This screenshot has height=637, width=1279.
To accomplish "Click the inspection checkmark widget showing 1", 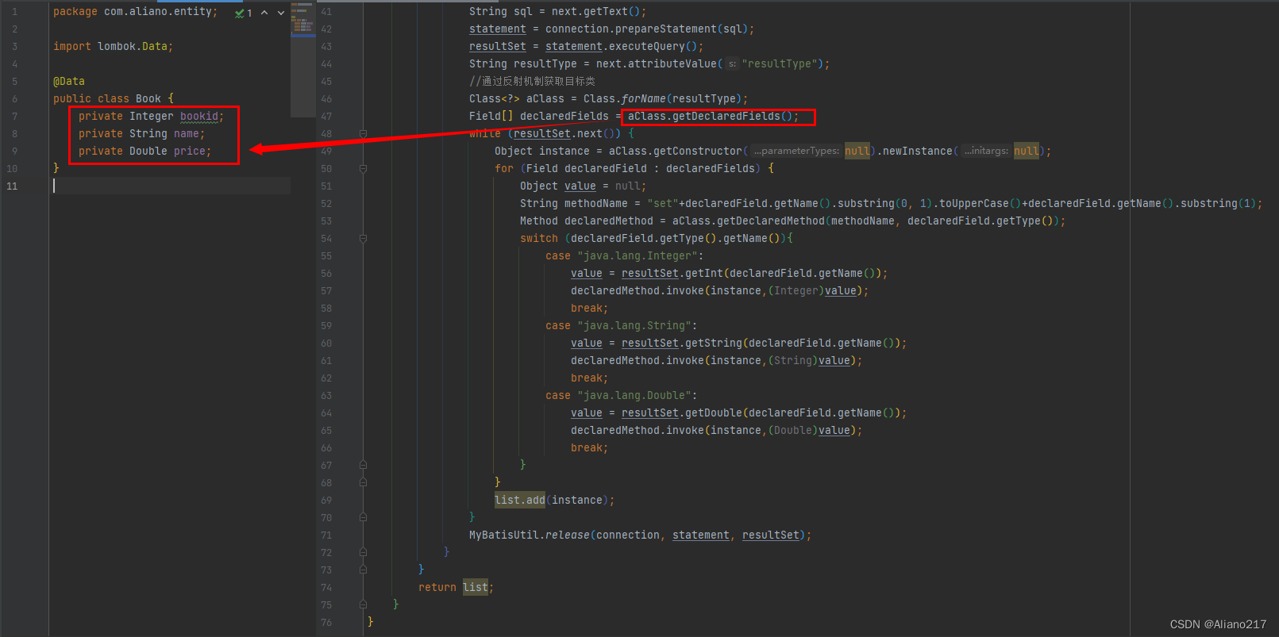I will point(244,13).
